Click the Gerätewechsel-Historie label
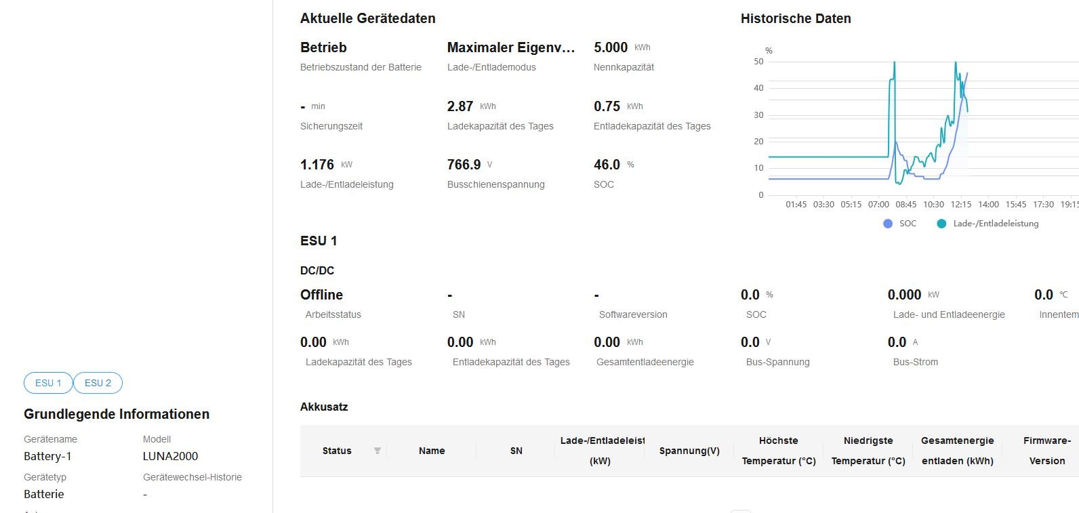Screen dimensions: 1079x513 [192, 477]
